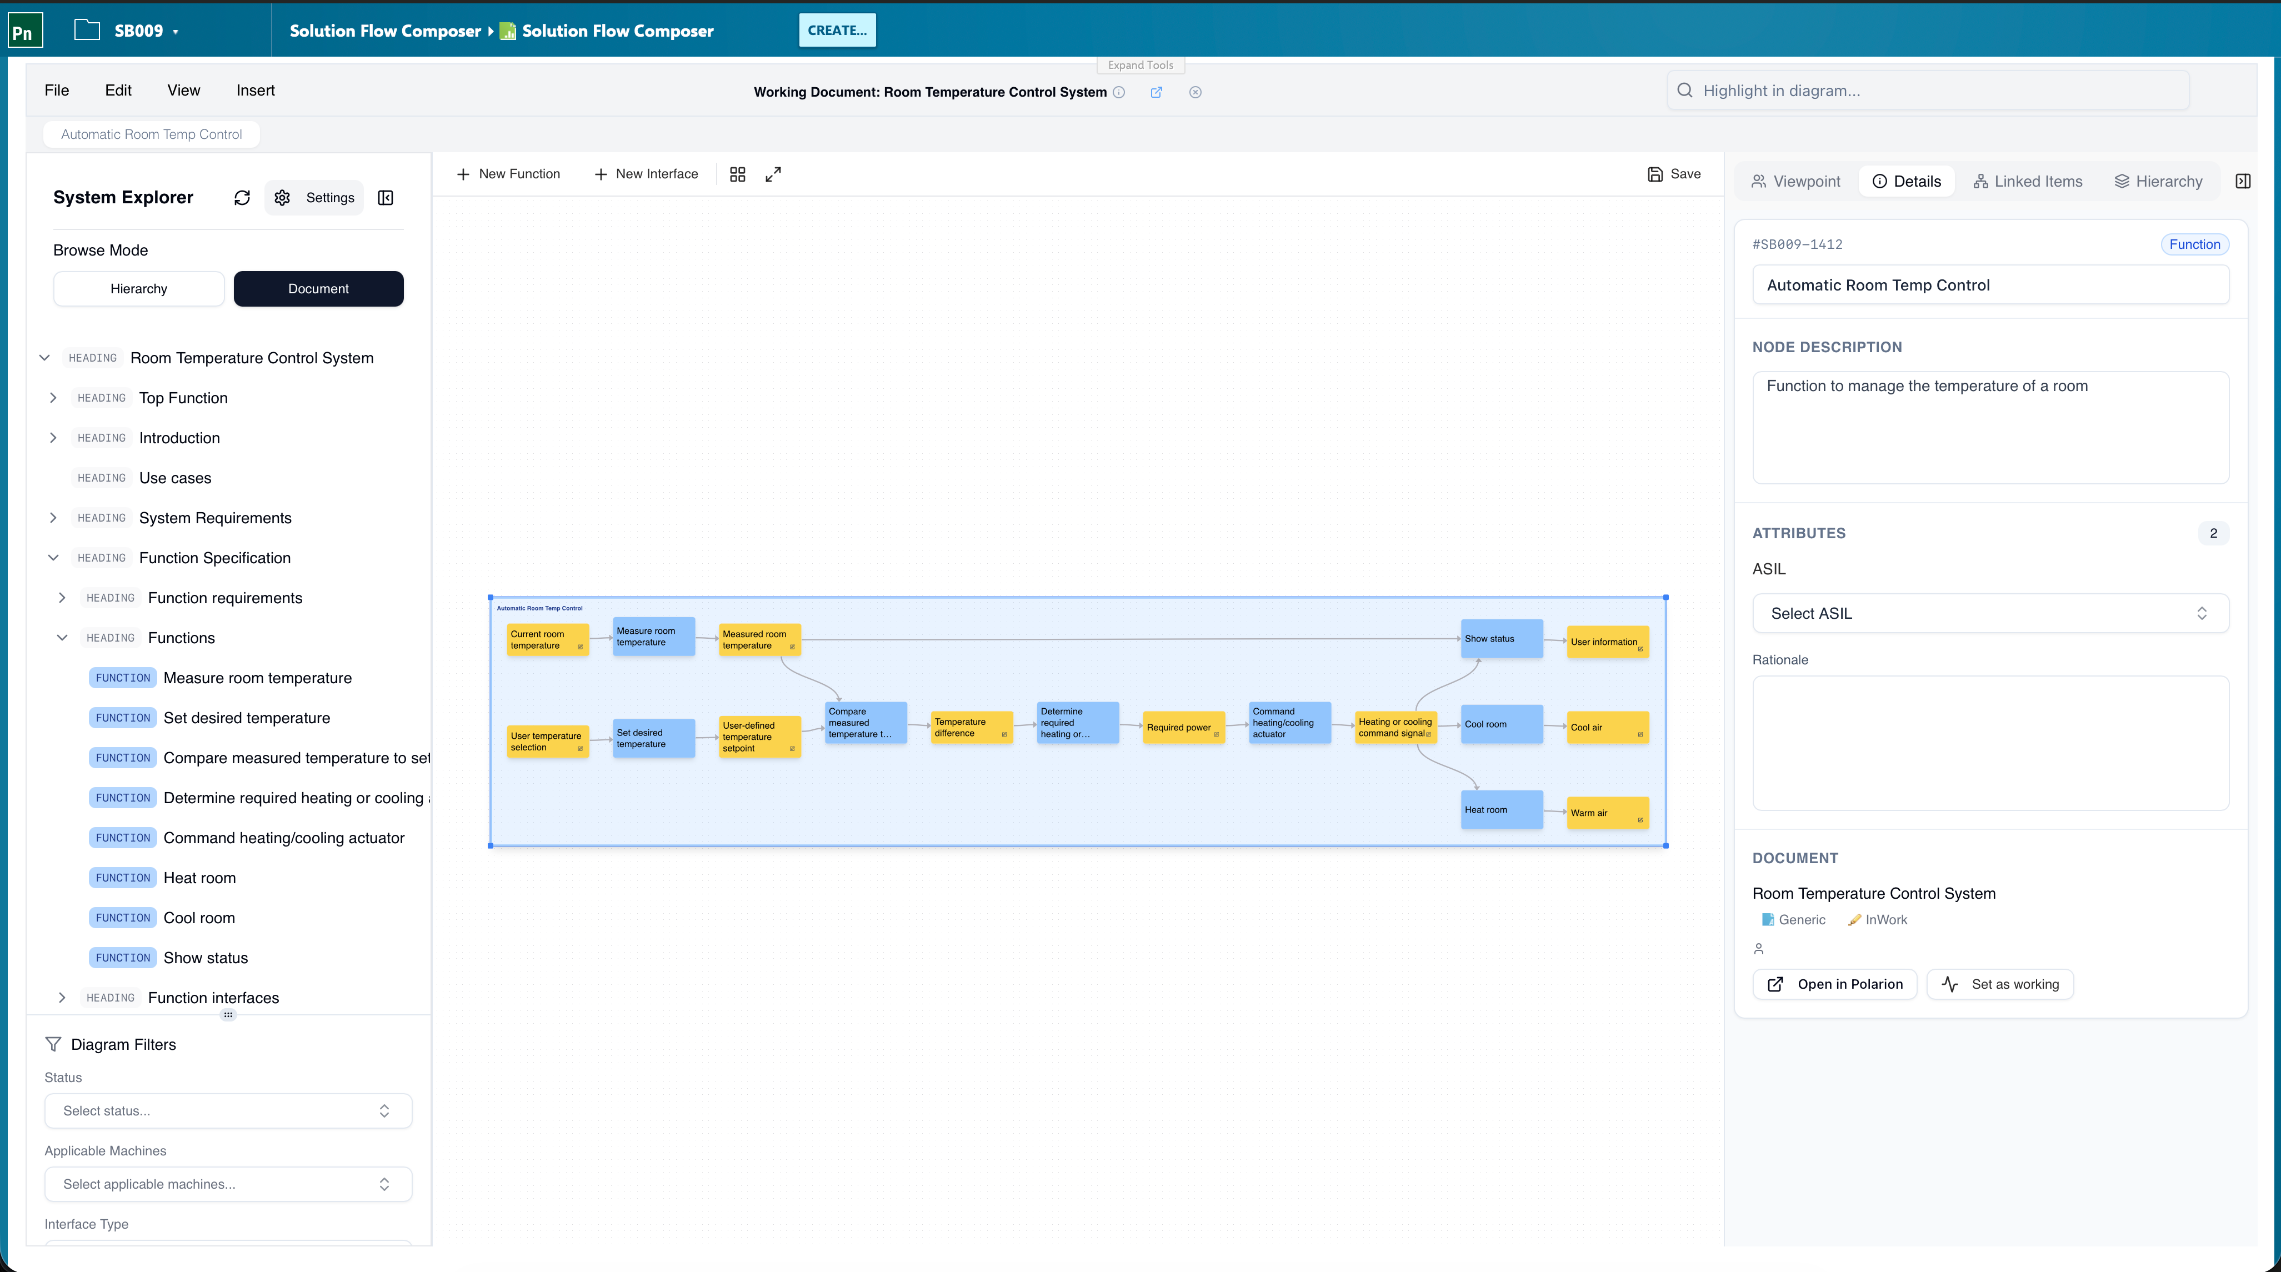Switch to the Viewpoint tab
The image size is (2281, 1272).
[1796, 182]
